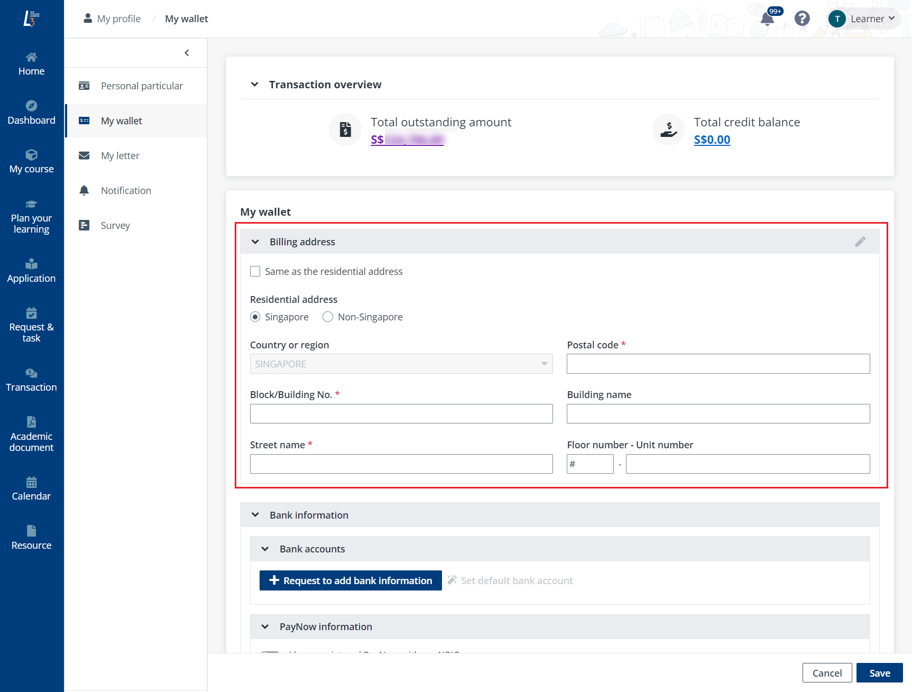
Task: Select the Singapore radio button
Action: tap(255, 317)
